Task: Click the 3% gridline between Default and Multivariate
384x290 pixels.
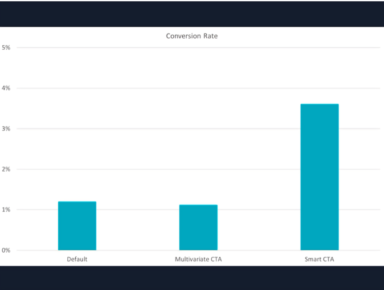Action: point(138,129)
